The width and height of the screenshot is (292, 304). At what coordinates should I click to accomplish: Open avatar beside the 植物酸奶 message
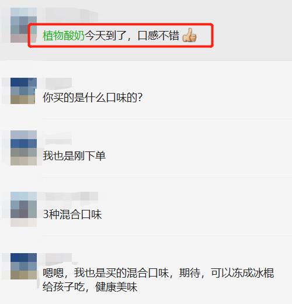click(23, 25)
